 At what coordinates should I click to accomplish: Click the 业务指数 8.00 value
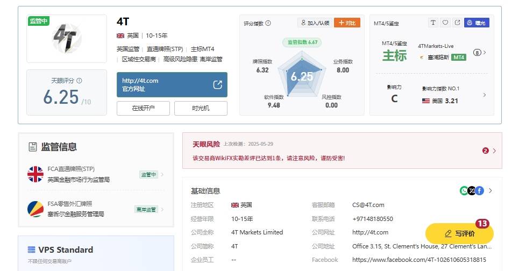tap(343, 70)
